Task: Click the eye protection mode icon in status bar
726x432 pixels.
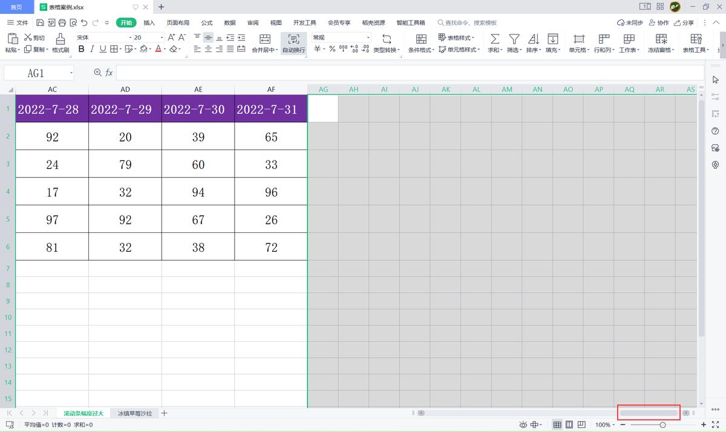Action: [x=523, y=425]
